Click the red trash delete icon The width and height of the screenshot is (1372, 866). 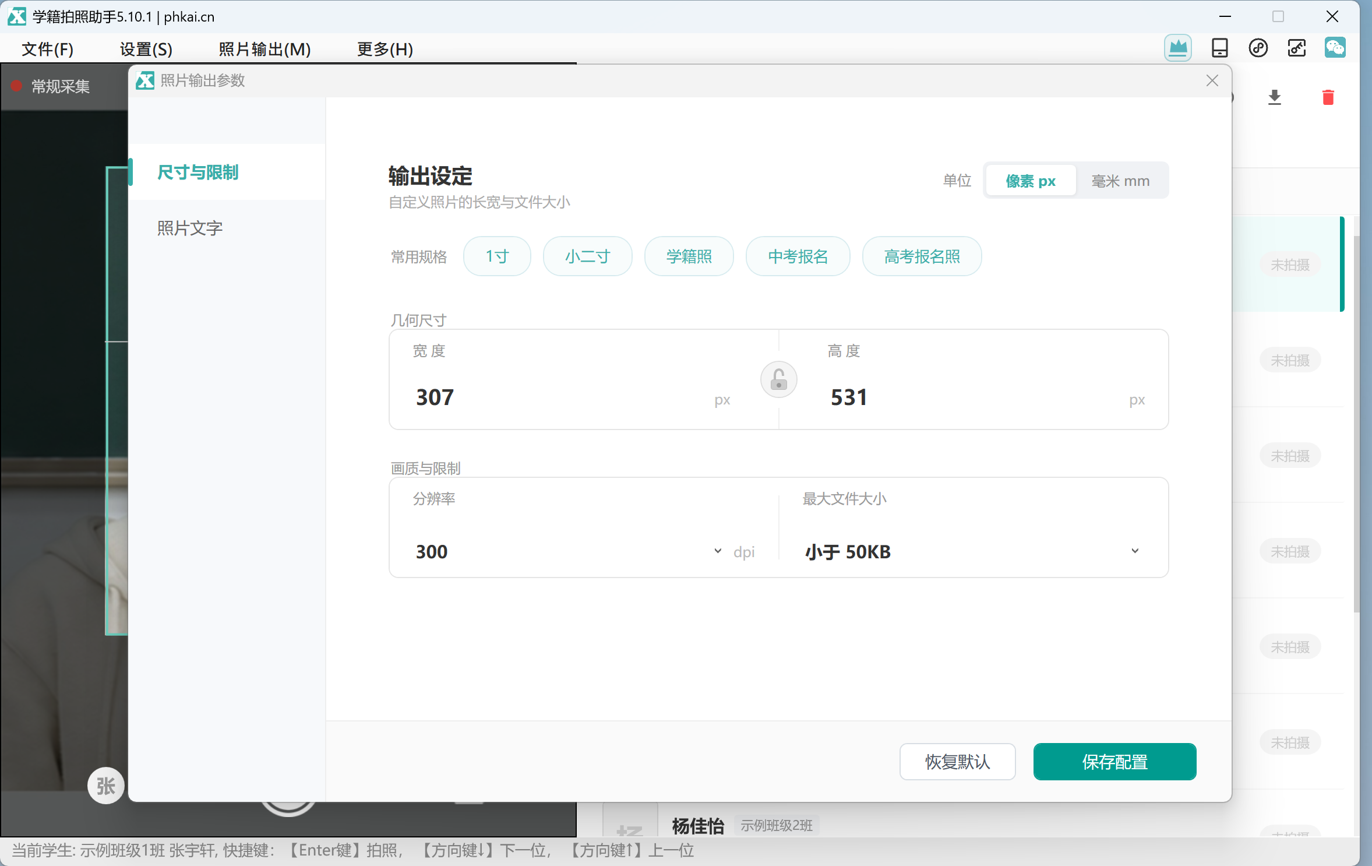point(1328,97)
